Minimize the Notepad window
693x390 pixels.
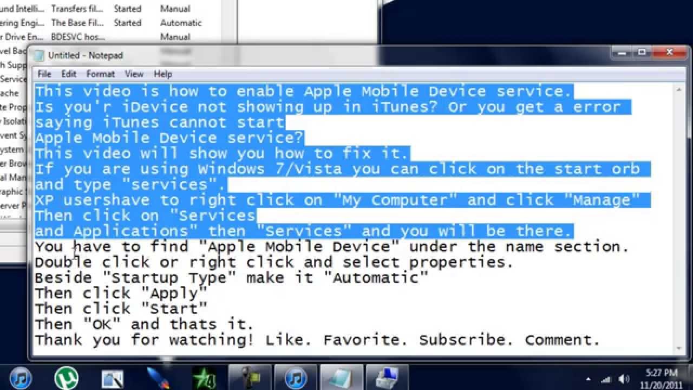pyautogui.click(x=623, y=53)
